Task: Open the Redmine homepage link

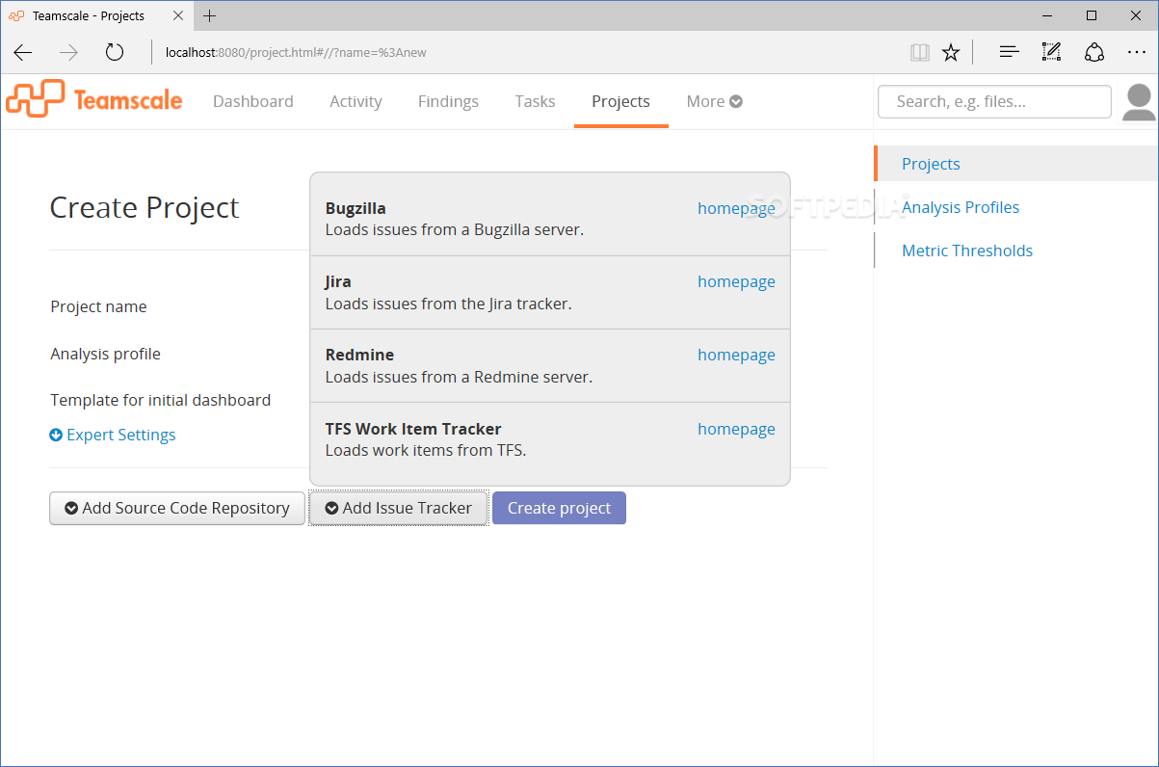Action: [736, 355]
